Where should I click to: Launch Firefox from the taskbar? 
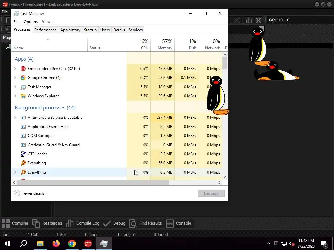[x=56, y=243]
